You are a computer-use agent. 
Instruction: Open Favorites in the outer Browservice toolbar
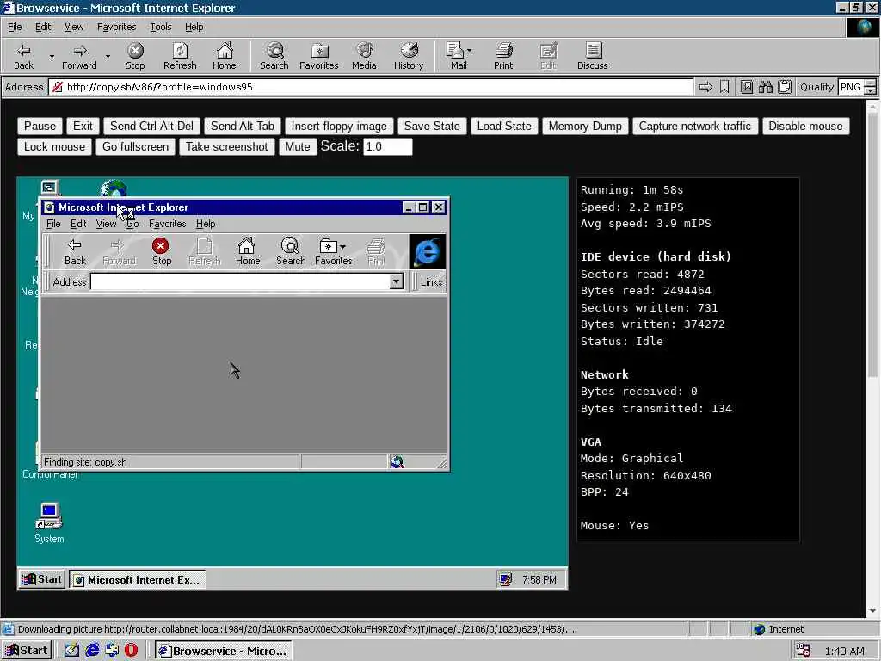click(319, 57)
